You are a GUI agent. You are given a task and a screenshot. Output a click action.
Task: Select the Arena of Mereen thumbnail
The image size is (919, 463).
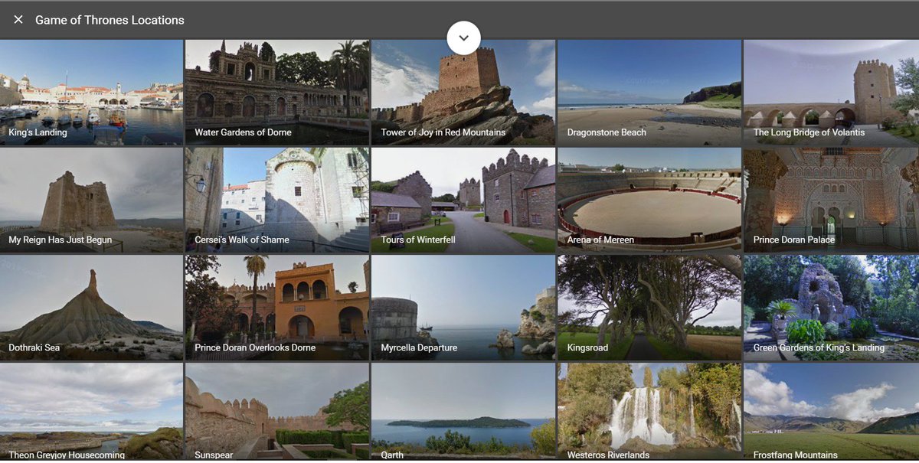tap(649, 201)
